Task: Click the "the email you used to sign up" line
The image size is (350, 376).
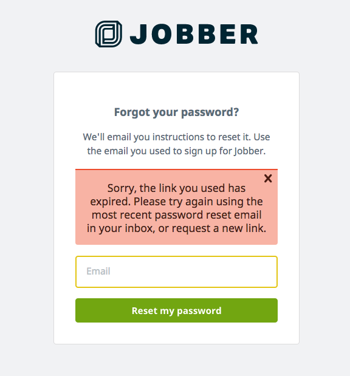Action: (x=176, y=151)
